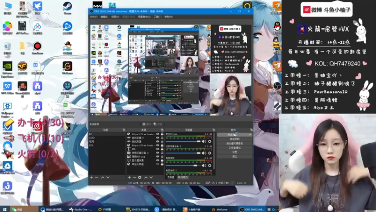Open the This PC desktop icon
This screenshot has height=212, width=376.
pyautogui.click(x=8, y=8)
